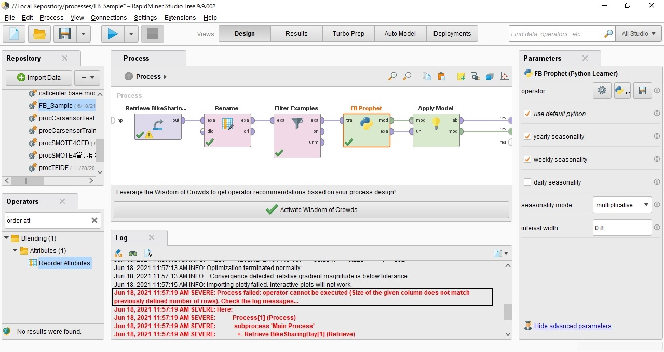The height and width of the screenshot is (352, 664).
Task: Switch to the Auto Model view
Action: point(400,34)
